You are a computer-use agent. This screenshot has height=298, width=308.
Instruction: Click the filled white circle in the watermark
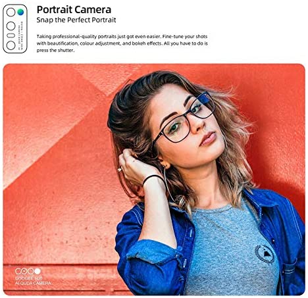38,271
